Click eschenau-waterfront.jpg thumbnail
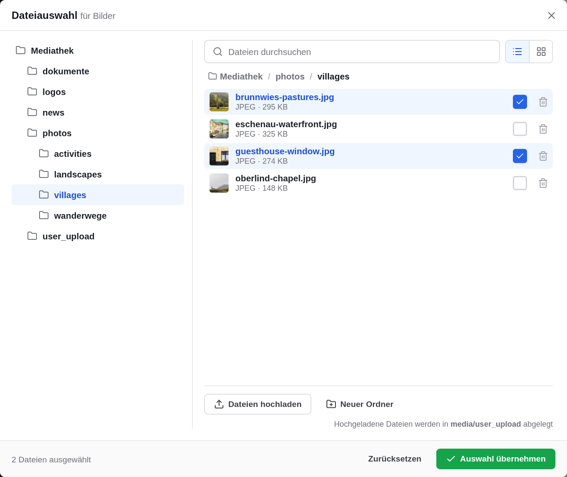 click(219, 129)
